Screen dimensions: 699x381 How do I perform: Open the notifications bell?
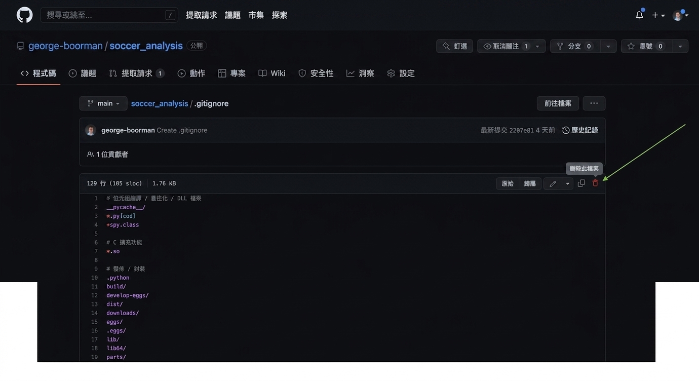(x=639, y=15)
